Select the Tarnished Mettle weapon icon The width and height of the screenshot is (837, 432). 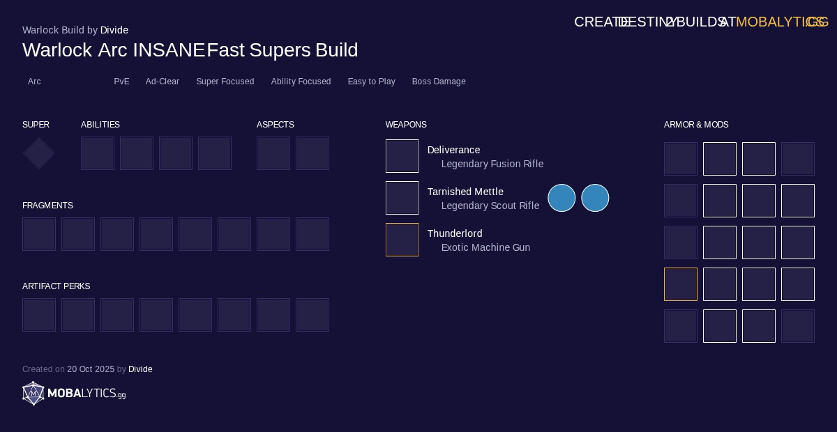tap(402, 198)
